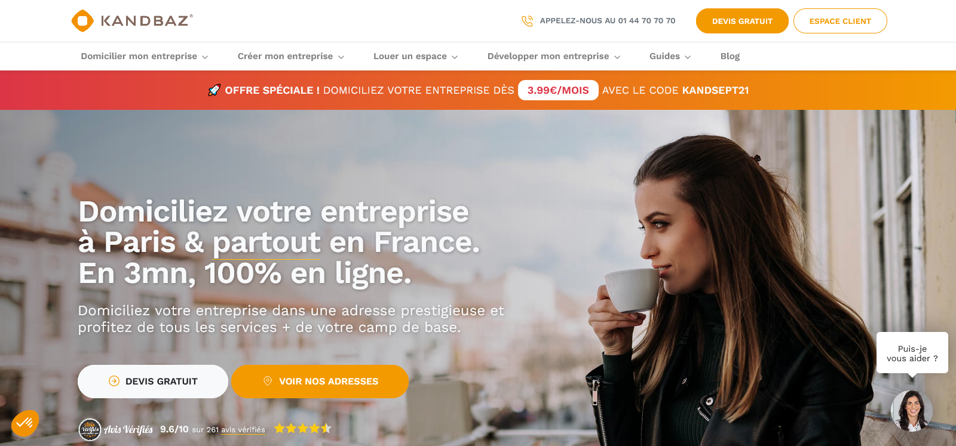This screenshot has width=956, height=446.
Task: Click the Devis Gratuit header button
Action: click(x=742, y=21)
